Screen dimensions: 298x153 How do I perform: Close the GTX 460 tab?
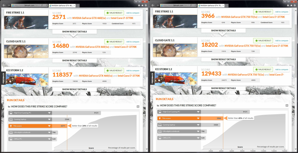(x=74, y=6)
